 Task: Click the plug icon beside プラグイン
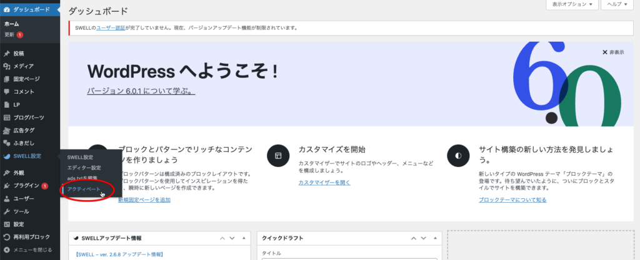pos(6,186)
